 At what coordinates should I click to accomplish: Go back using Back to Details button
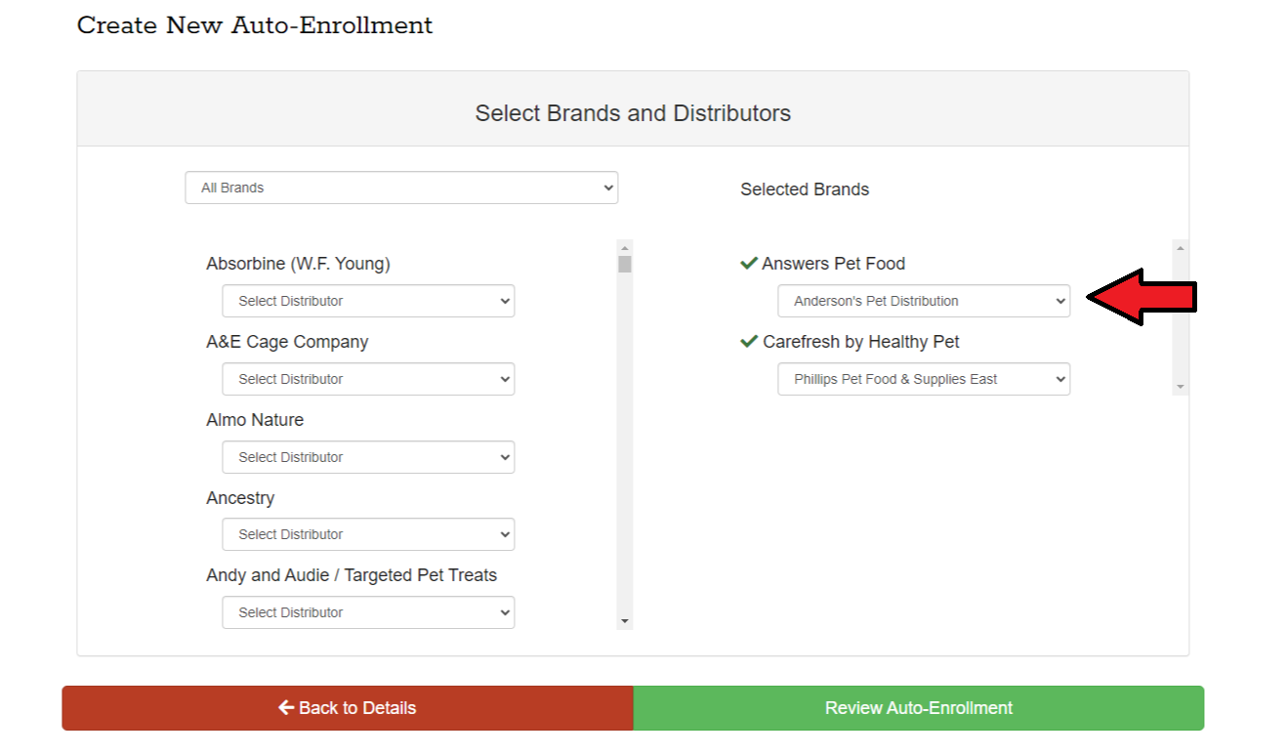point(348,708)
